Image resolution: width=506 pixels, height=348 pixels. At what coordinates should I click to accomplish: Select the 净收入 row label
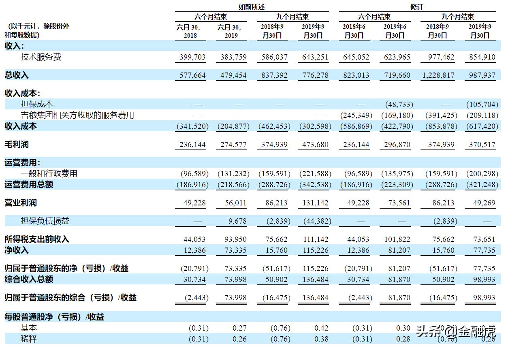coord(15,250)
